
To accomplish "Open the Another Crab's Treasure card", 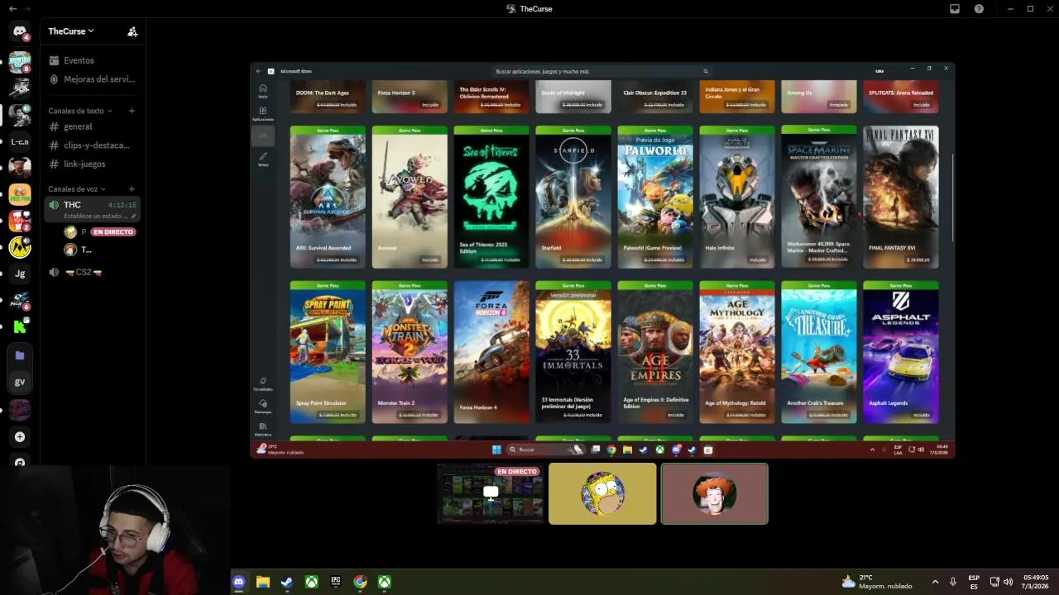I will pos(819,352).
